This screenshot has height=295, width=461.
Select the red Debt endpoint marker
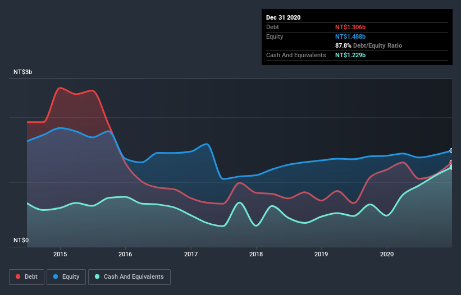[451, 162]
